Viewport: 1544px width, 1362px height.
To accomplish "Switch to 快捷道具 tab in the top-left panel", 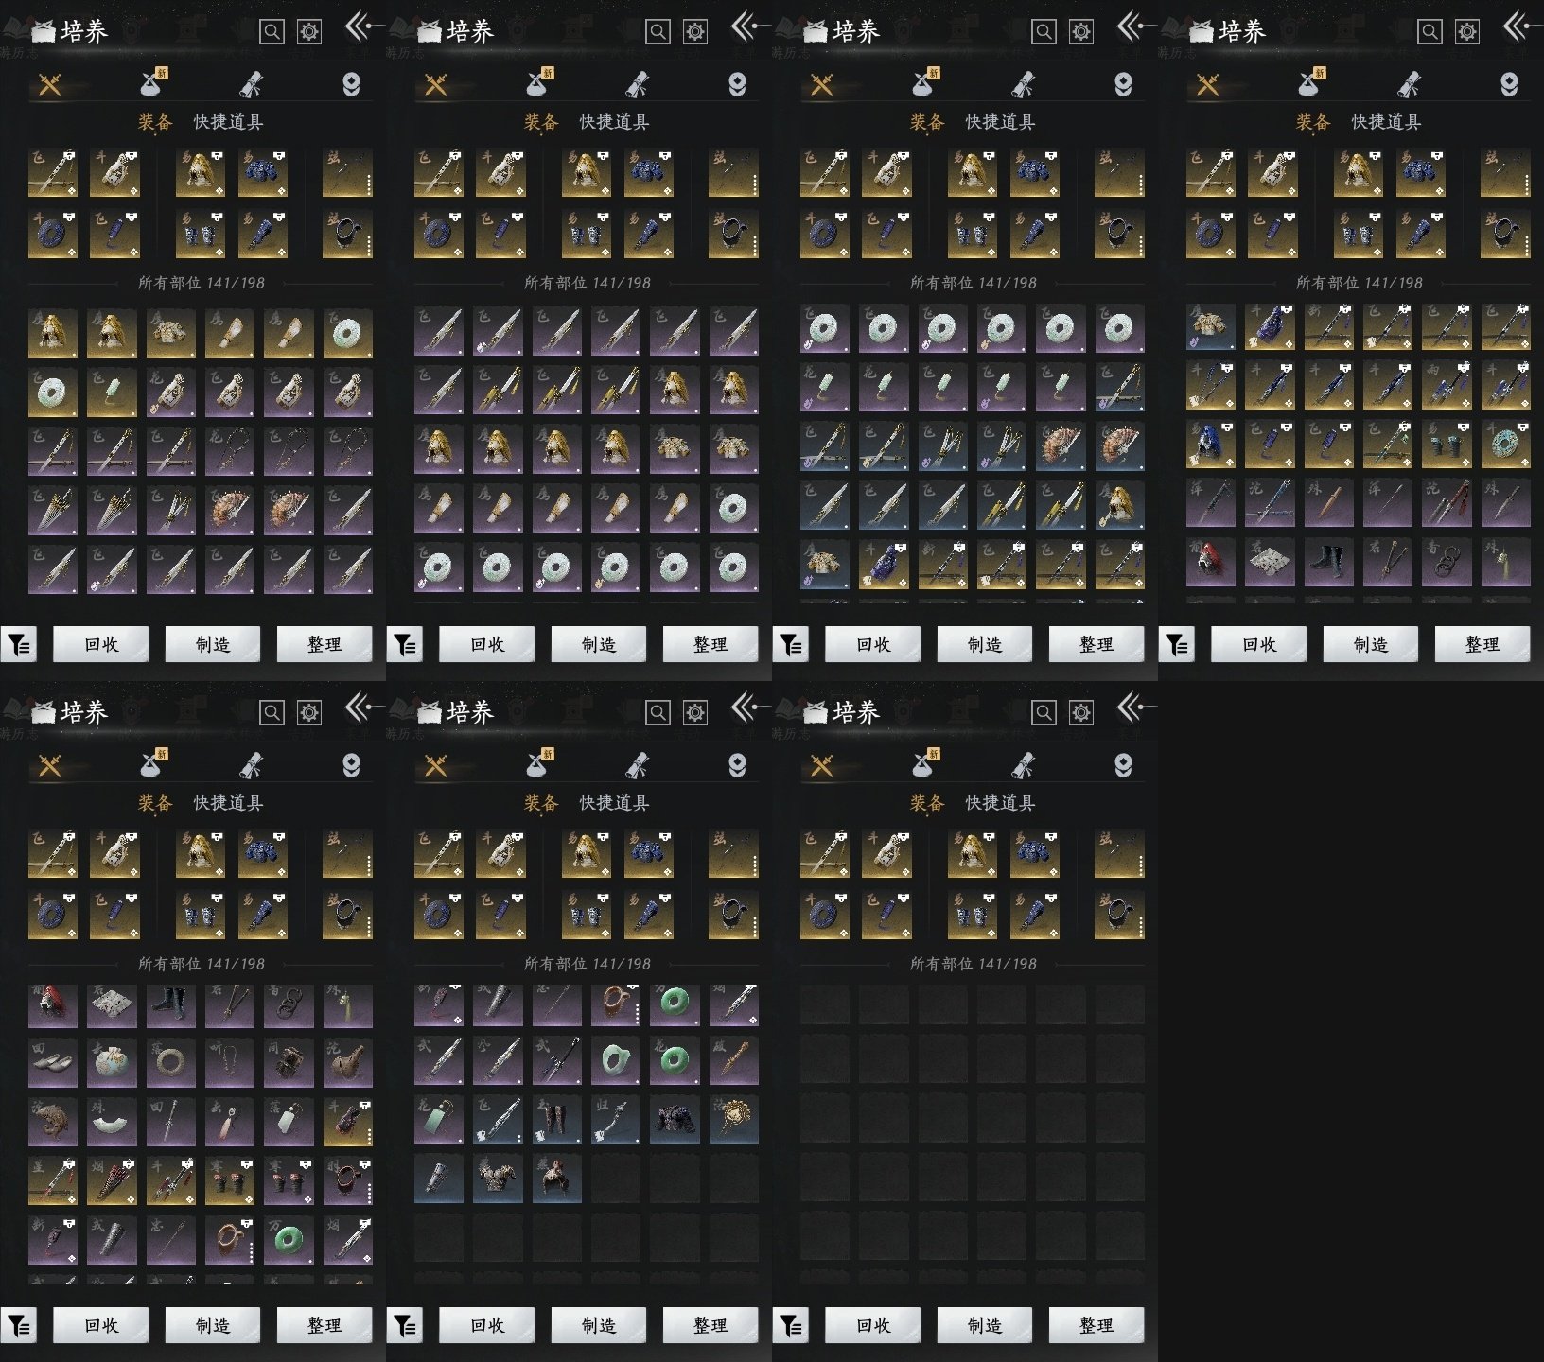I will coord(228,122).
